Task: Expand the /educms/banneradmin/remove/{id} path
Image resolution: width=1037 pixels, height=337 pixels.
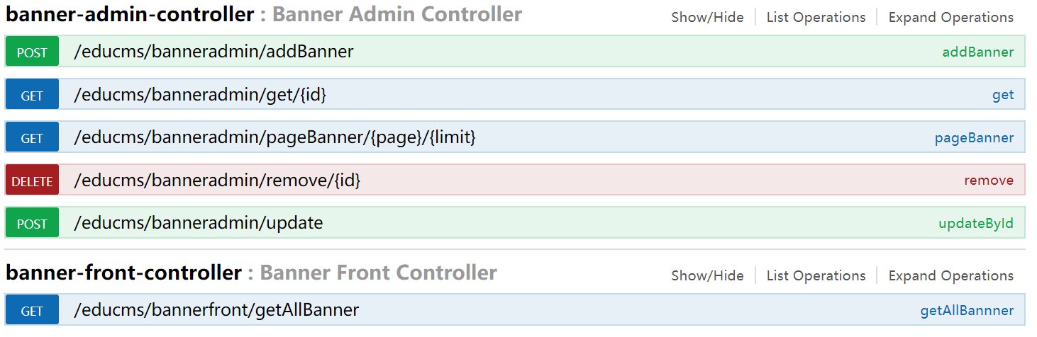Action: (217, 181)
